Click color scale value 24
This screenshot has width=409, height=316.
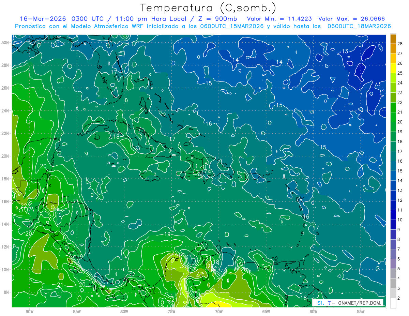[x=400, y=83]
